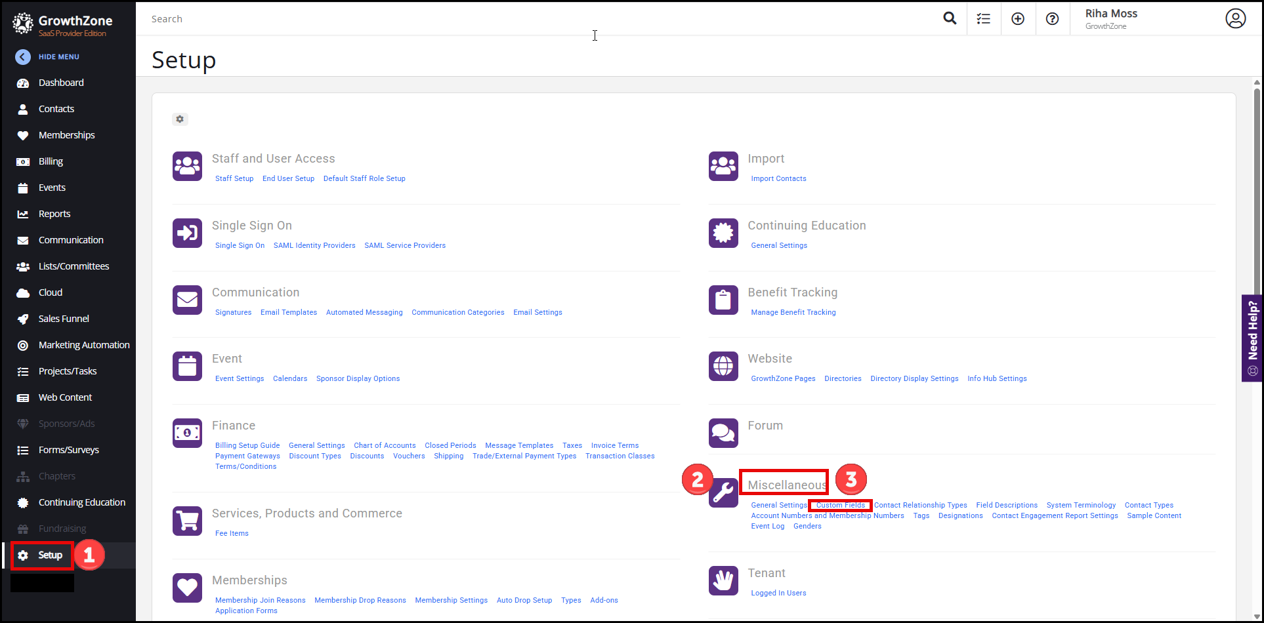This screenshot has height=623, width=1264.
Task: Click the Finance money icon
Action: point(187,433)
